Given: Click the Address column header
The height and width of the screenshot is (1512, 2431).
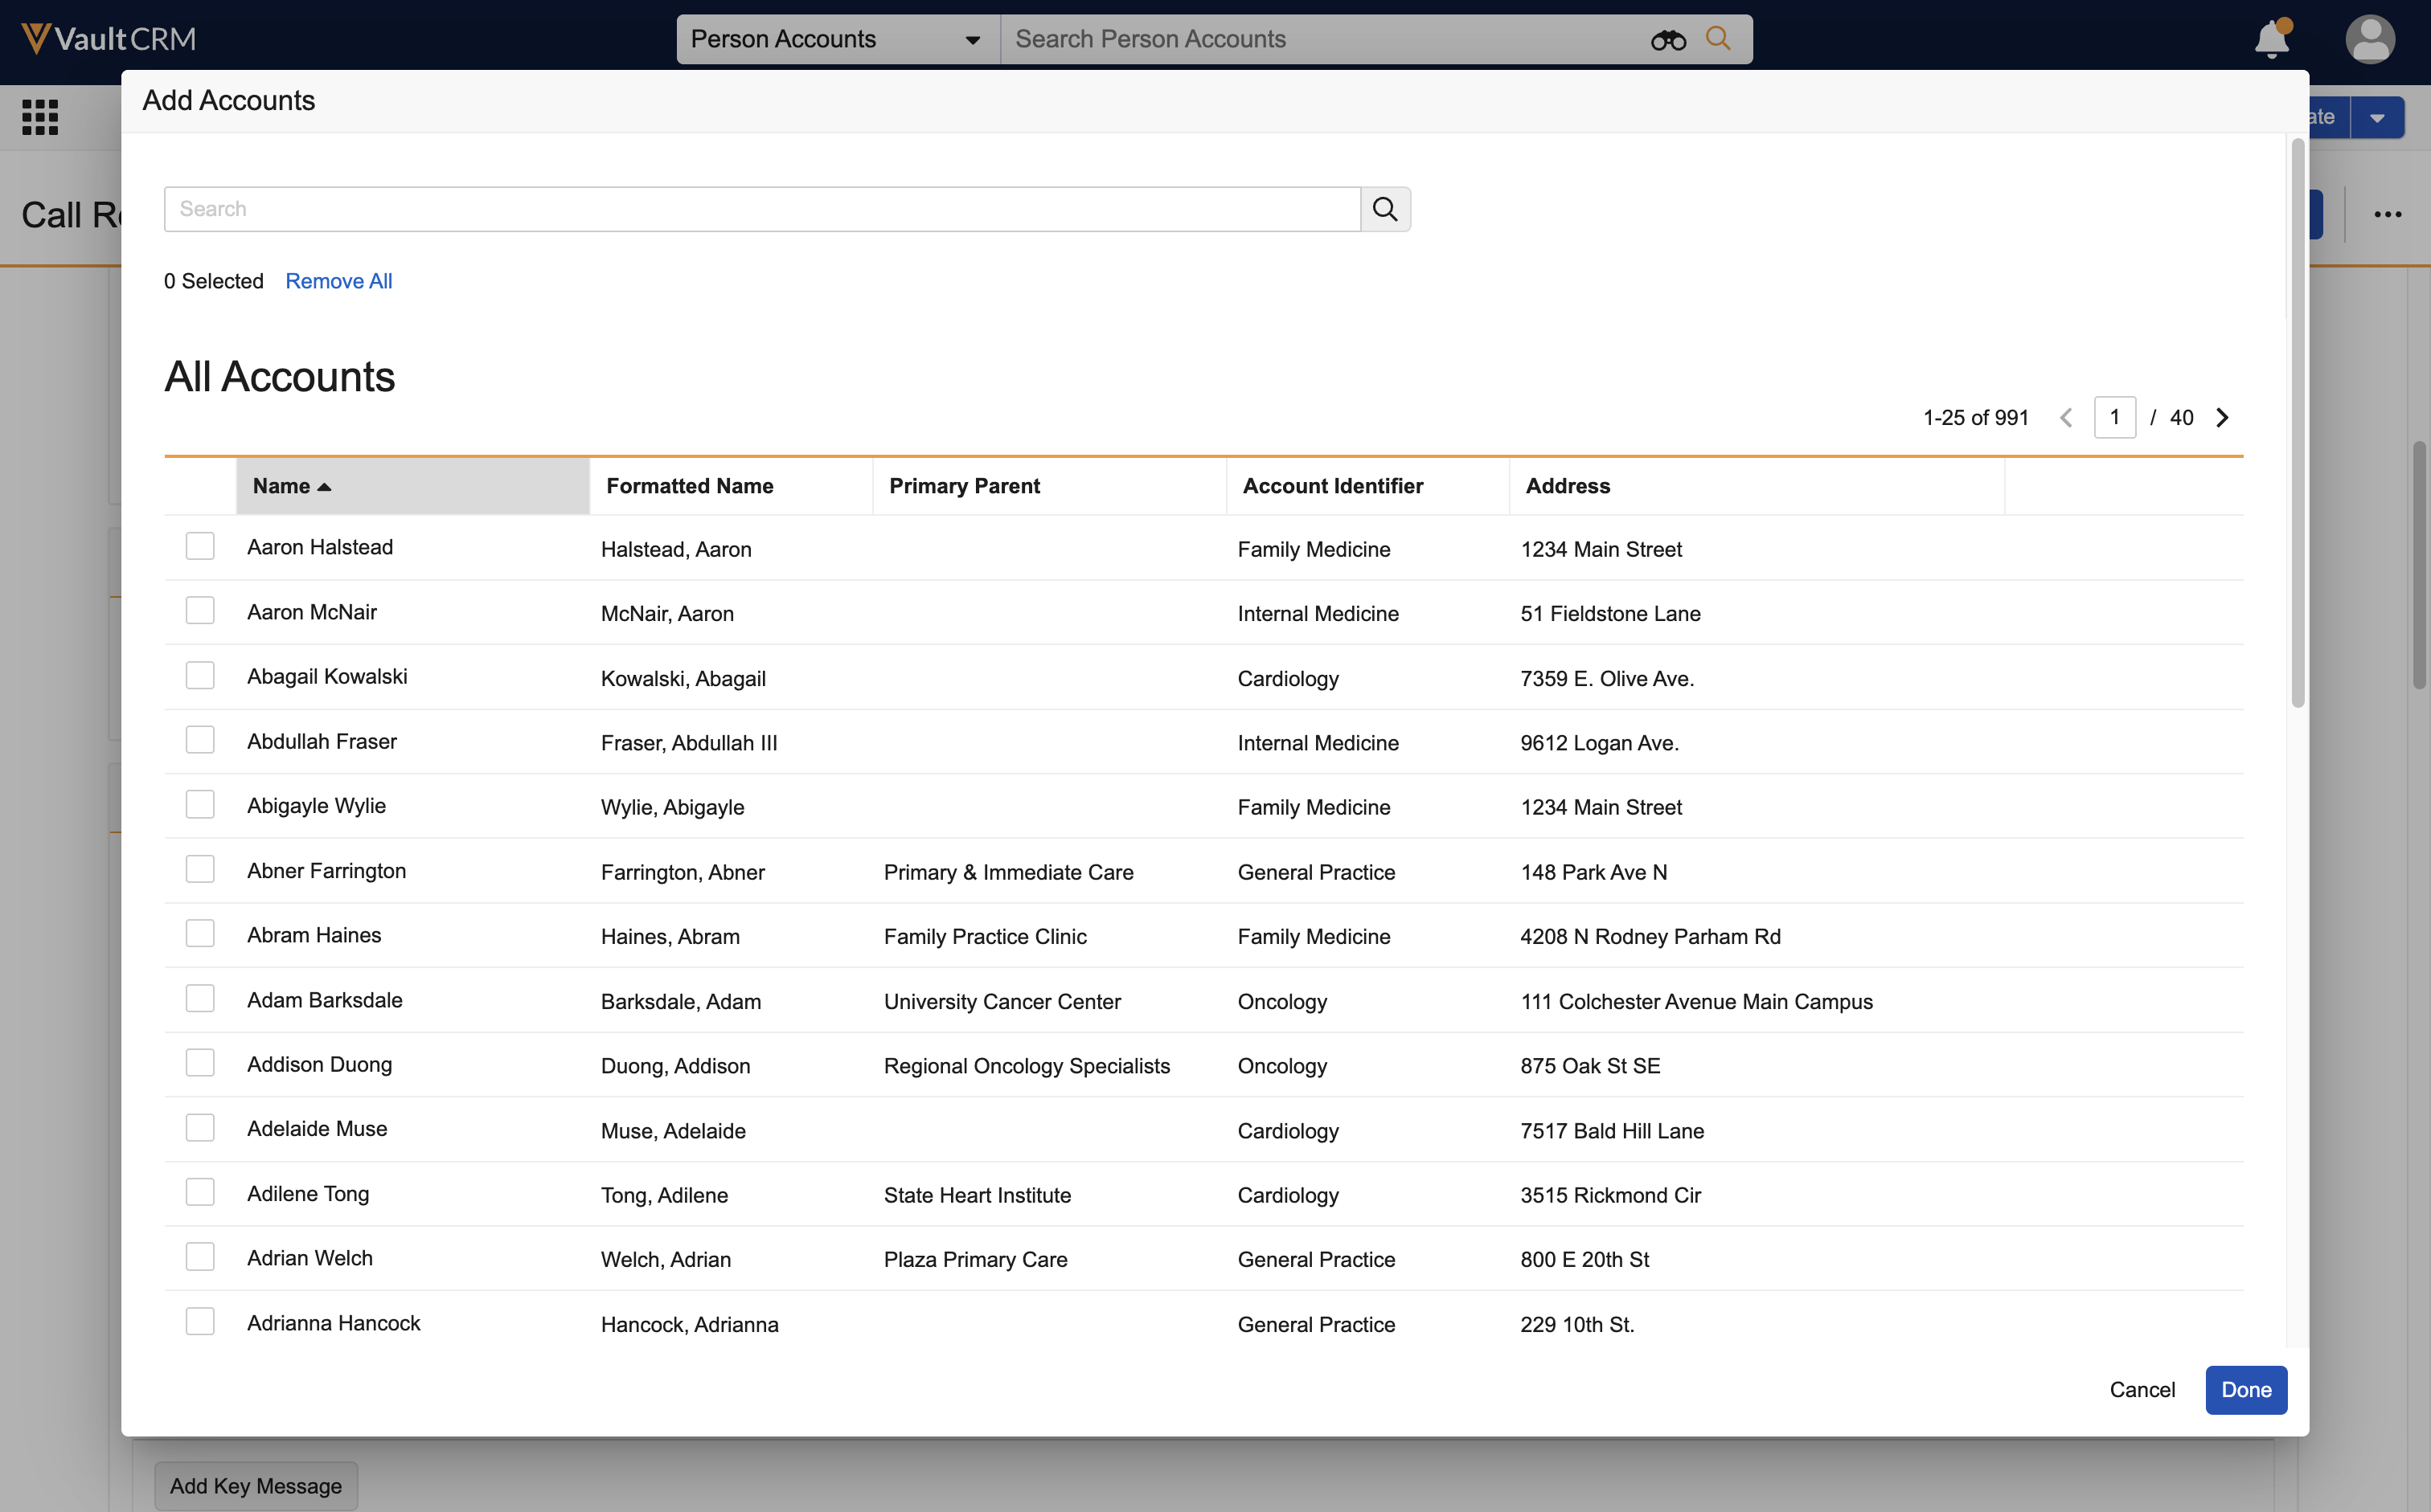Looking at the screenshot, I should (1568, 486).
